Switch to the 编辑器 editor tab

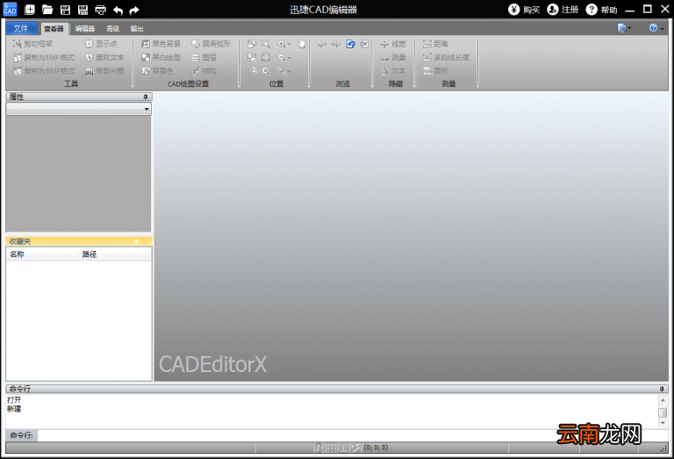(84, 28)
